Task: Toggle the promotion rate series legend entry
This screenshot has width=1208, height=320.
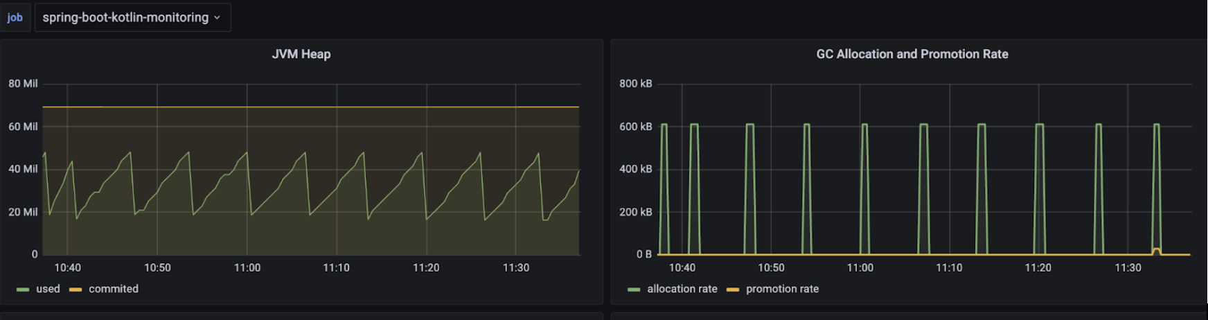Action: pos(782,289)
